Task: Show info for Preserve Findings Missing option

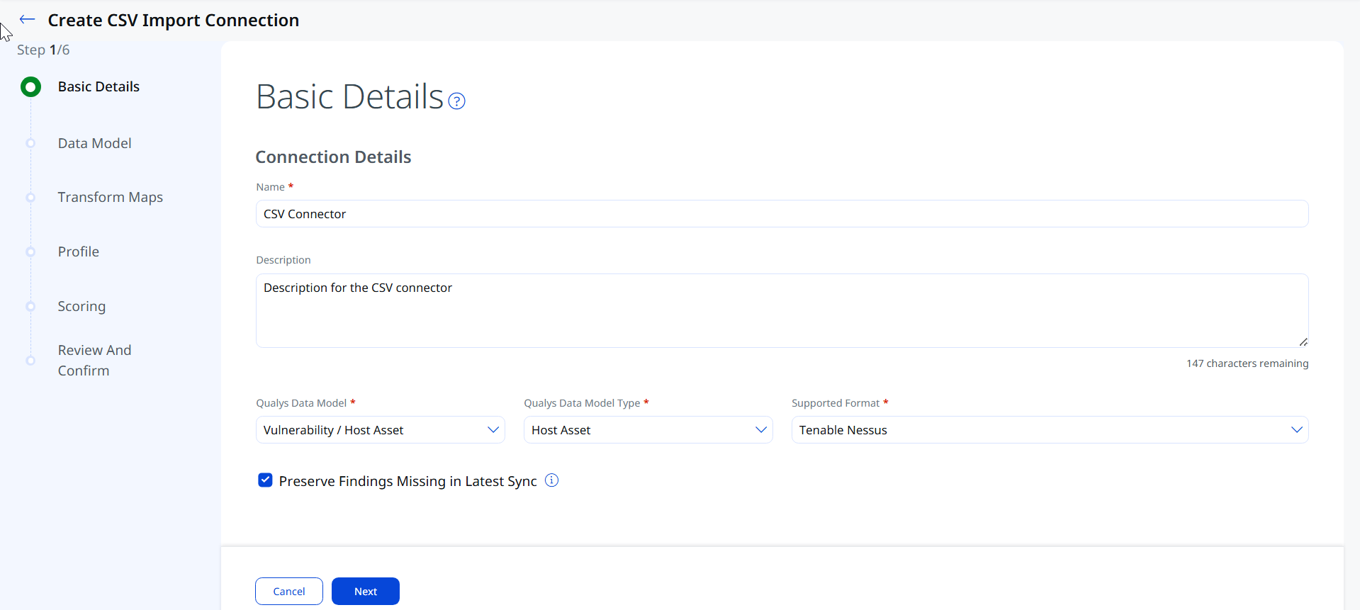Action: [551, 480]
